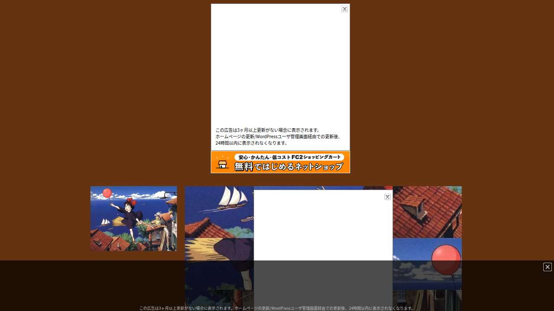Viewport: 554px width, 311px height.
Task: Select the bottom-left dimmed greenery puzzle piece
Action: [219, 300]
